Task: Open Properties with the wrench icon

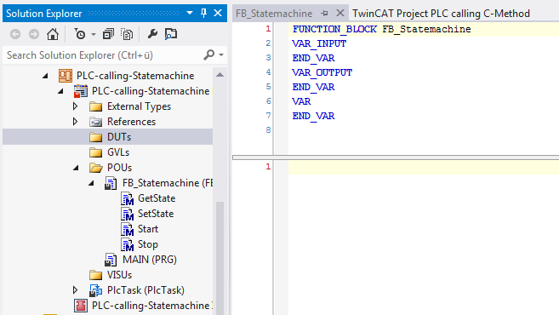Action: tap(152, 34)
